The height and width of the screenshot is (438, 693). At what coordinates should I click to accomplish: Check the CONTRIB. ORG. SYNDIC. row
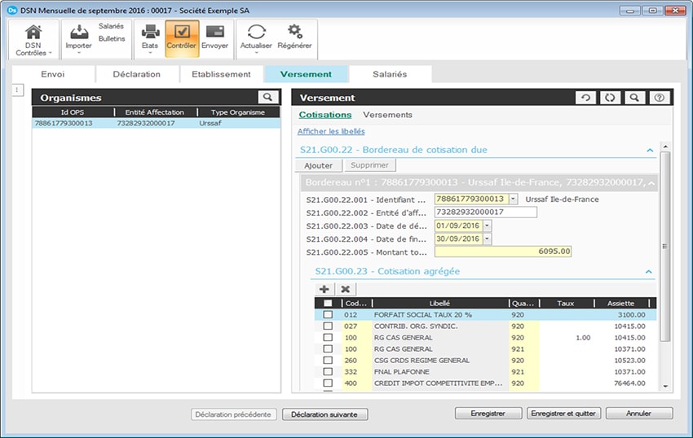328,326
